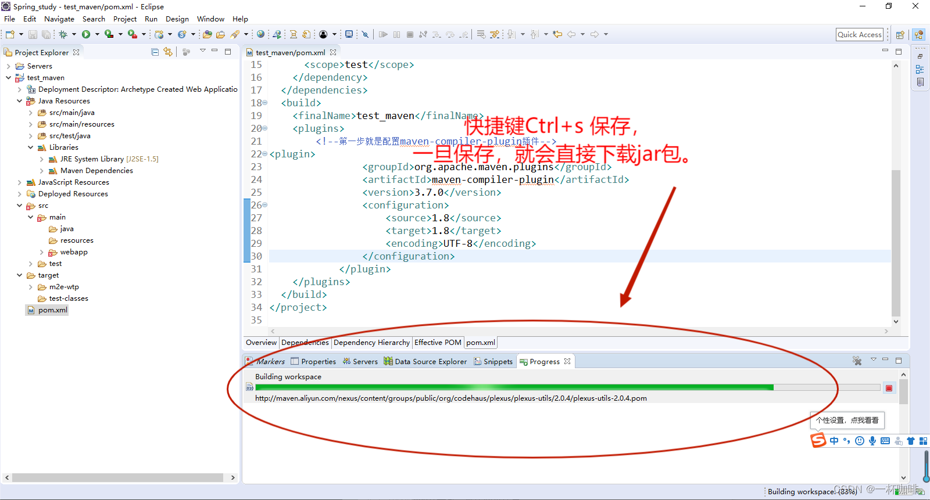The width and height of the screenshot is (930, 500).
Task: Open the Markers view tab
Action: tap(265, 361)
